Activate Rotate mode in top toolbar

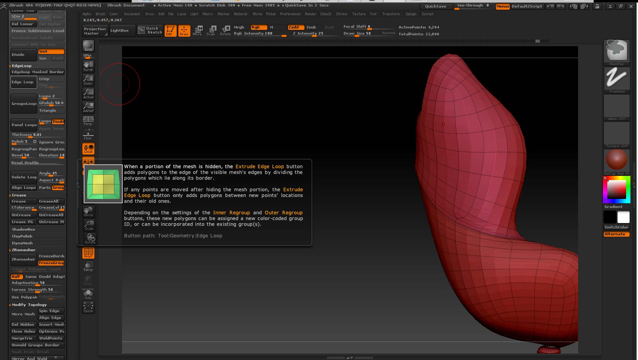226,31
